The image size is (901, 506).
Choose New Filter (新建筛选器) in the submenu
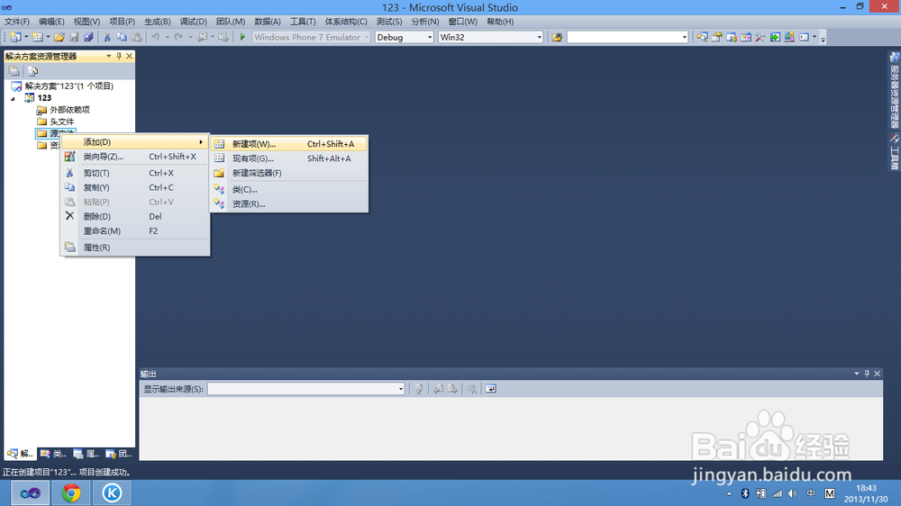289,173
